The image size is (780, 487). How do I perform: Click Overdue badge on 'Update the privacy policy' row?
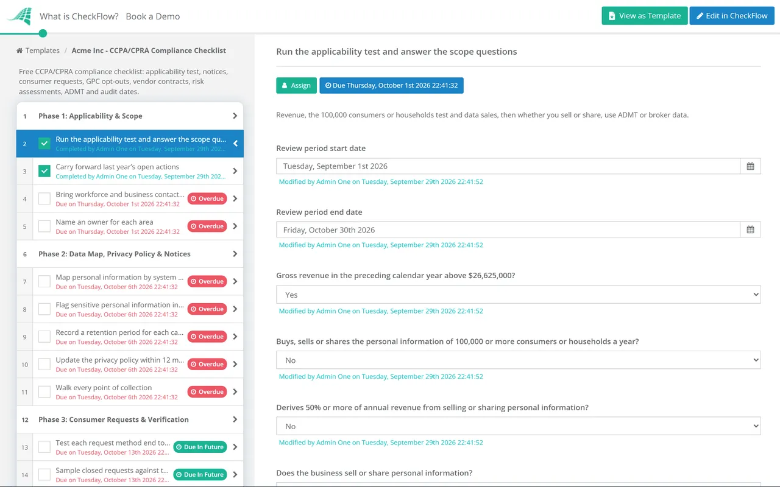[207, 364]
